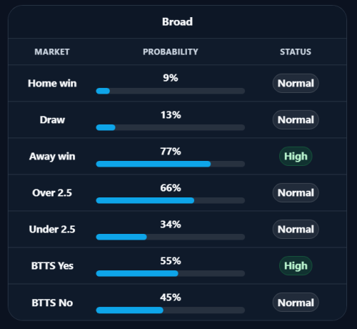Click the Under 2.5 Normal status badge
The image size is (357, 329).
click(296, 229)
